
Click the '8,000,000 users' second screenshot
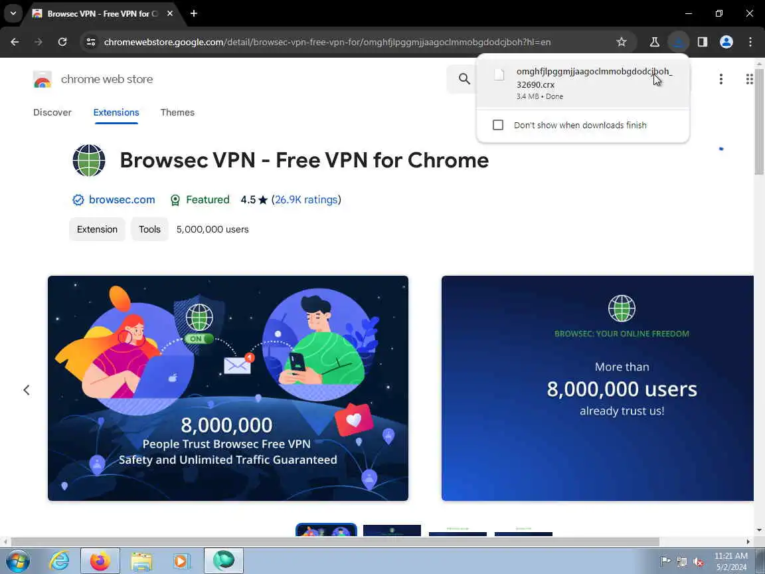pyautogui.click(x=598, y=388)
